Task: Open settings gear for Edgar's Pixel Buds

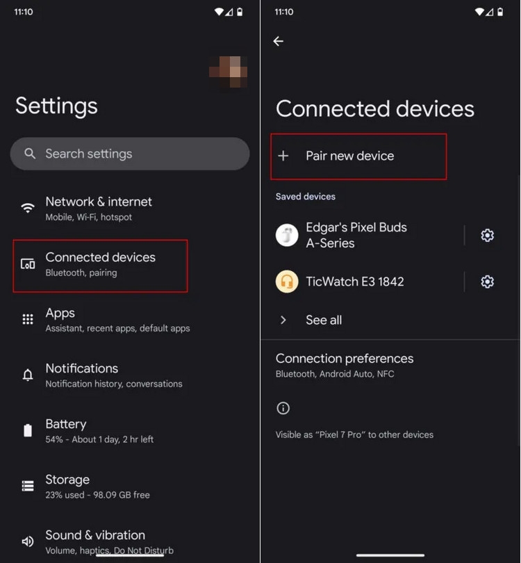Action: tap(487, 236)
